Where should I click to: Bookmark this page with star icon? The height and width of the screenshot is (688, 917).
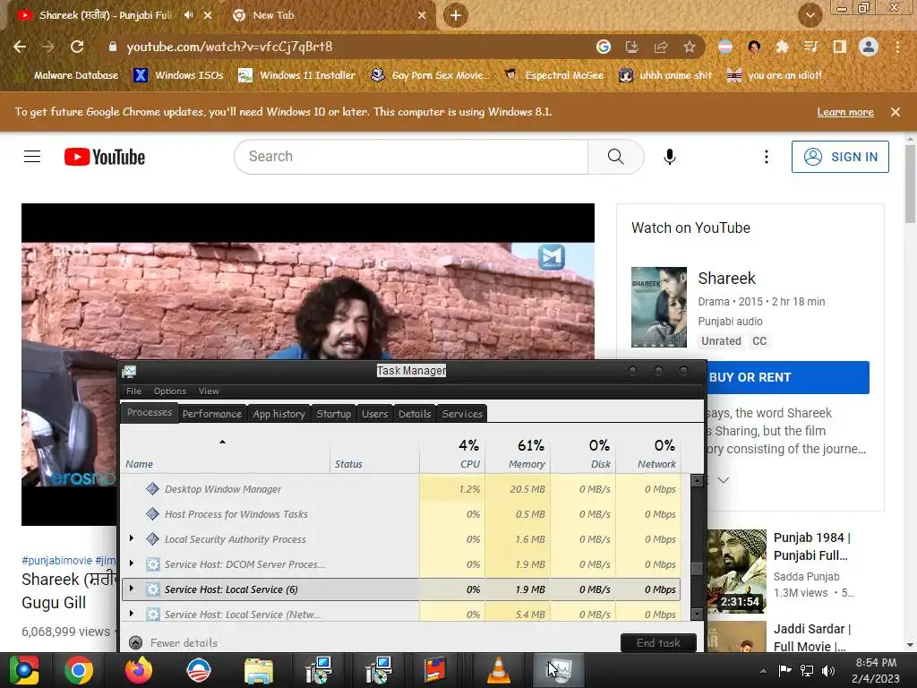(x=690, y=47)
